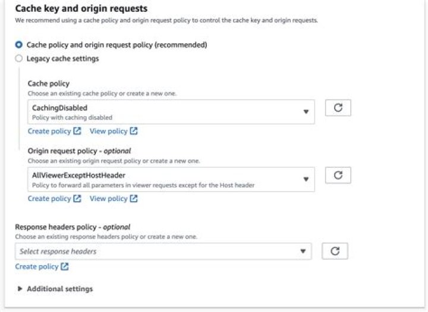Screen dimensions: 428x312
Task: Click the Additional settings label text
Action: point(59,289)
